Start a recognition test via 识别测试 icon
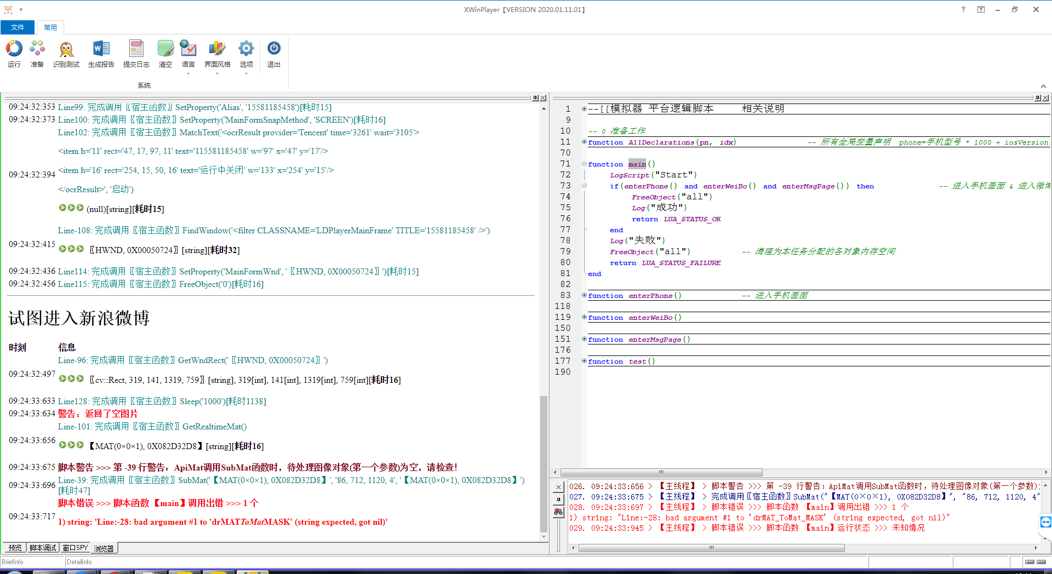Screen dimensions: 1052x574 (x=66, y=53)
